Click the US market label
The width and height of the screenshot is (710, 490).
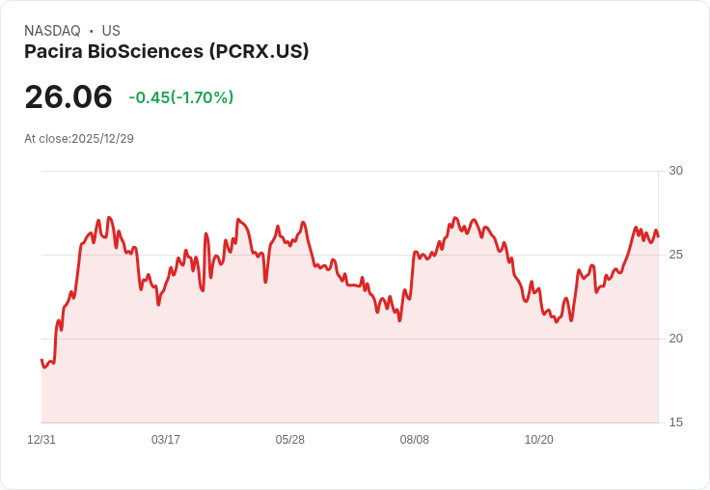[111, 30]
